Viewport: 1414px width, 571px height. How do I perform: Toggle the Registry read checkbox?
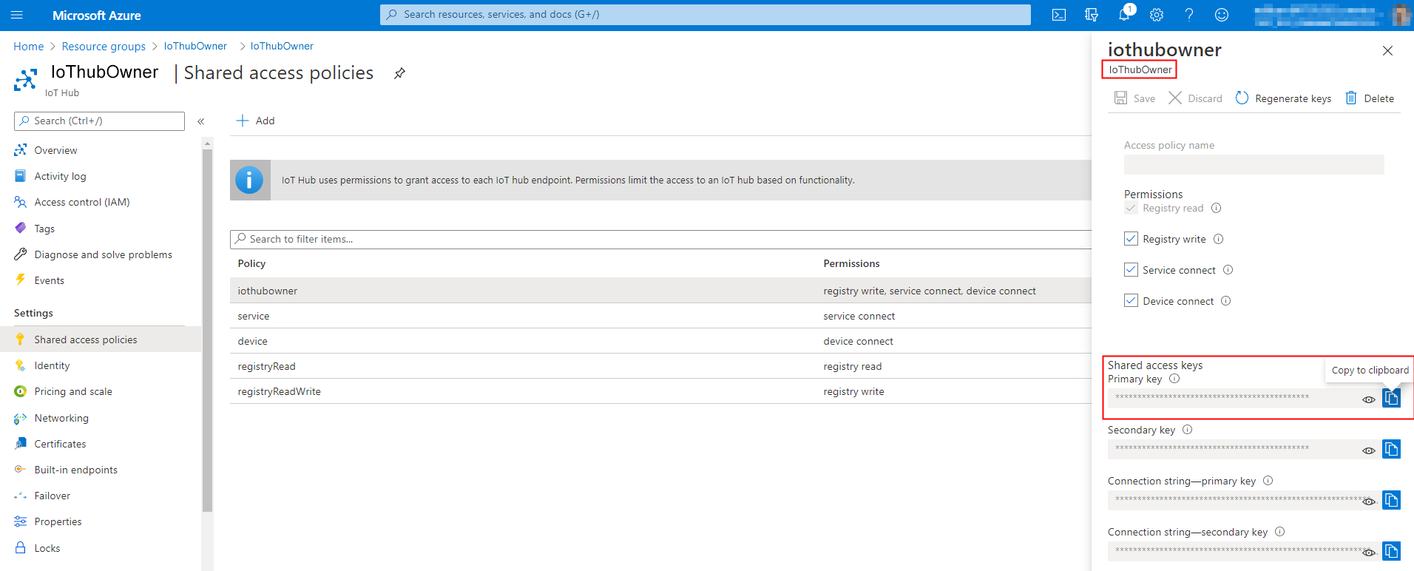pyautogui.click(x=1131, y=209)
